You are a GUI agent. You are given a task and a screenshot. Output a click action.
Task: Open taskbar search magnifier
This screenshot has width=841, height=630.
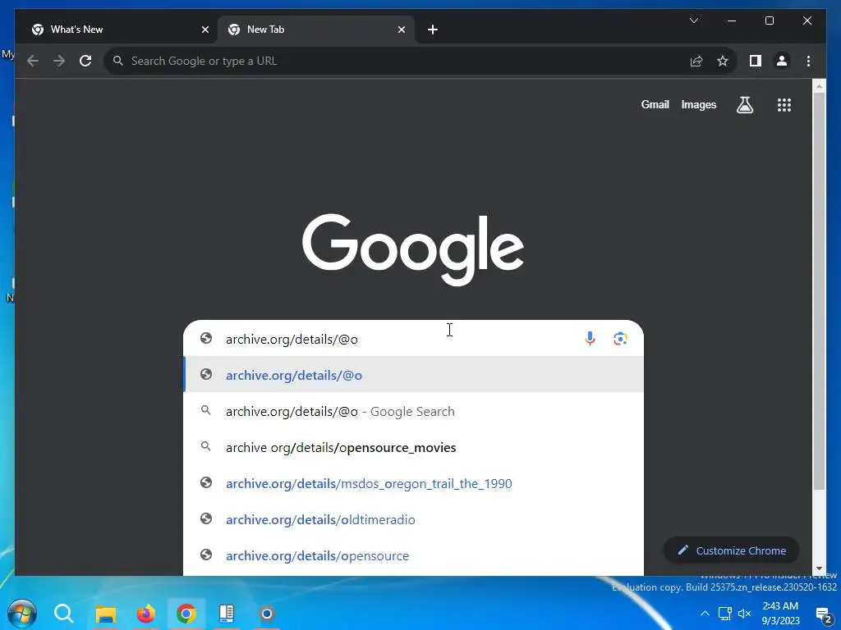pyautogui.click(x=63, y=614)
